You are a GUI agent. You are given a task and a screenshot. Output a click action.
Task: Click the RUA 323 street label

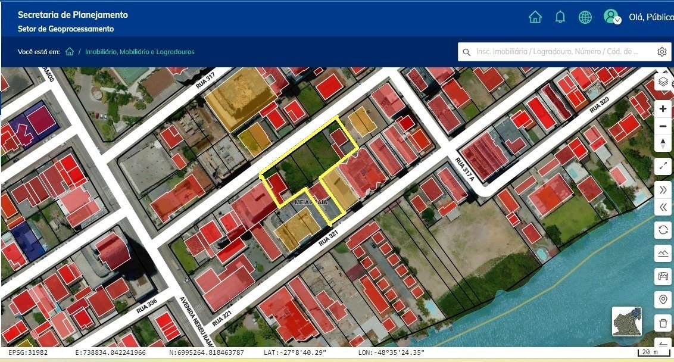coord(599,105)
